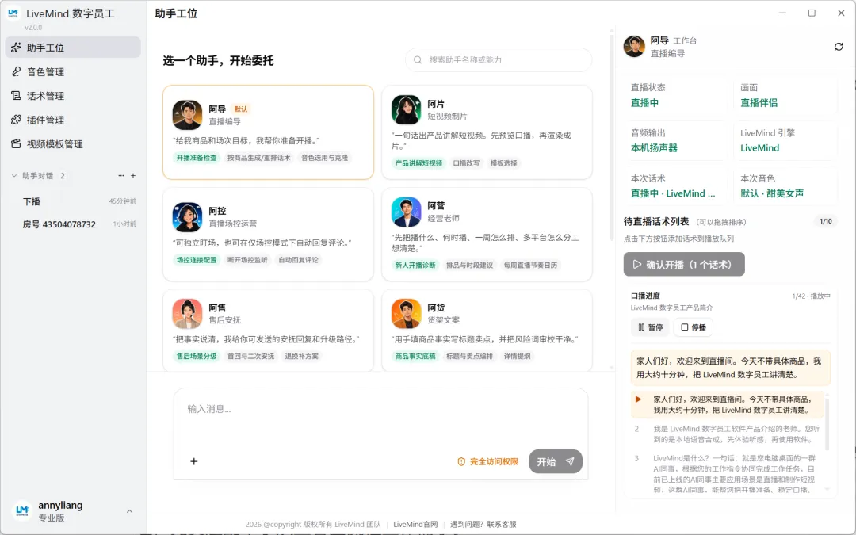Click the 搜索助手名称或能力 search field
The image size is (856, 535).
tap(499, 59)
